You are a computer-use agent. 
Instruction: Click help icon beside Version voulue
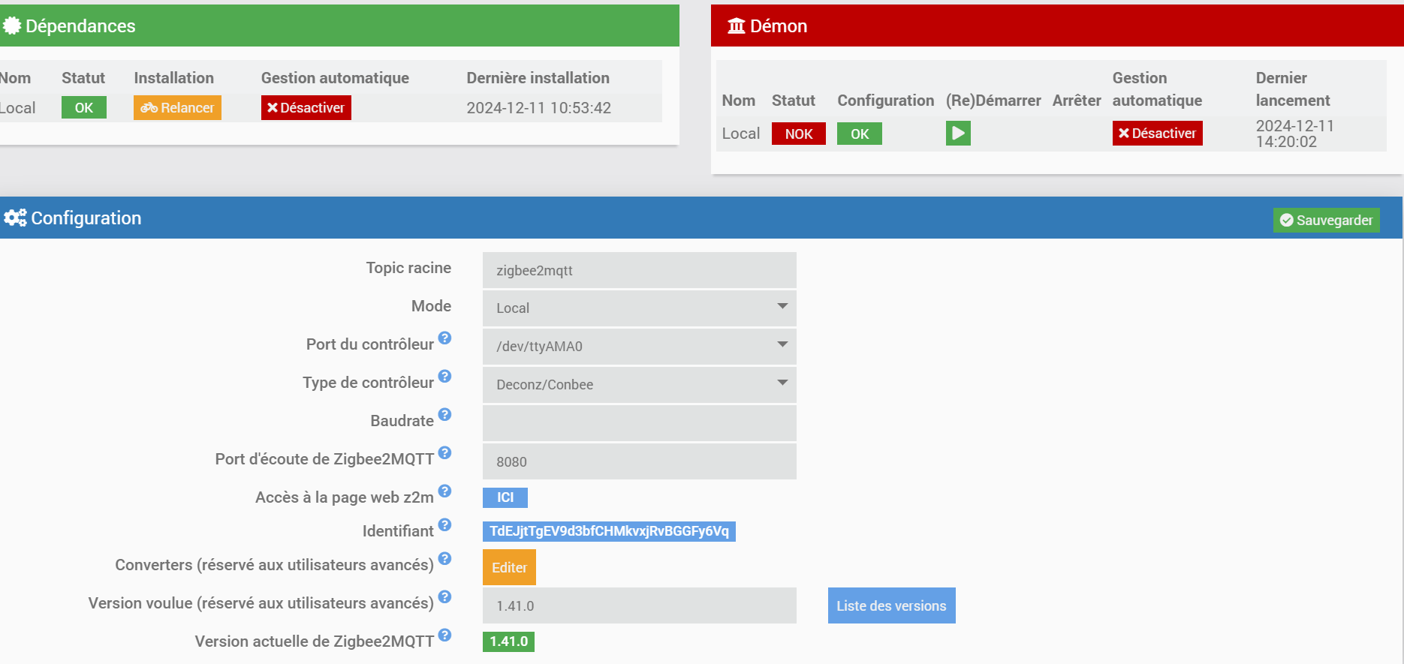pyautogui.click(x=444, y=597)
